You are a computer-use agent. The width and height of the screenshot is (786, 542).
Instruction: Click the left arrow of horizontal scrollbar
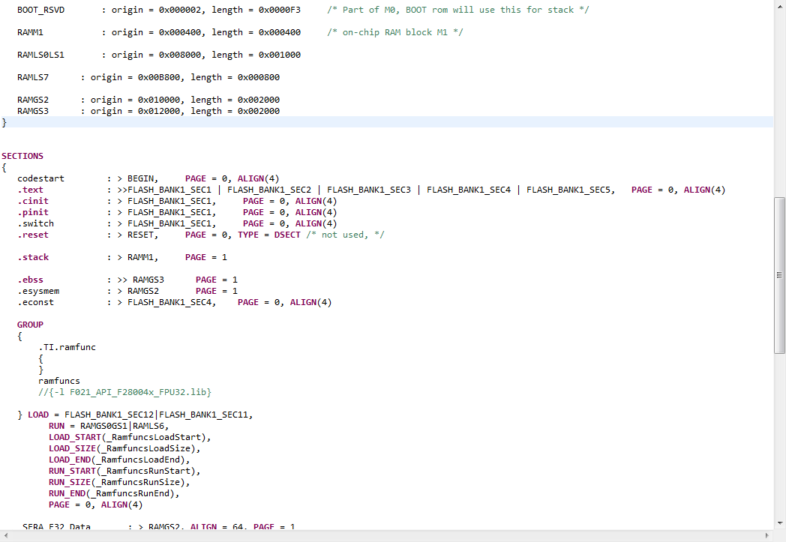(4, 536)
